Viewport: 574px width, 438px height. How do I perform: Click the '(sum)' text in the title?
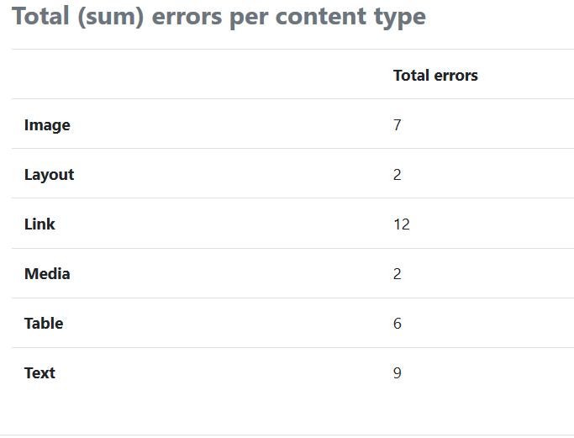pos(111,17)
